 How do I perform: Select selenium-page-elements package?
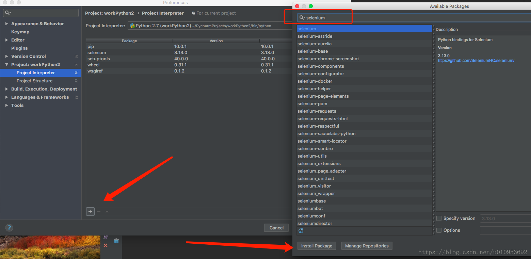365,96
